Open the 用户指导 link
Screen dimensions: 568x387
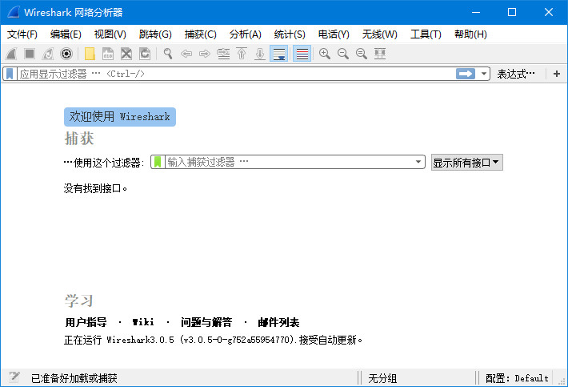(x=86, y=322)
